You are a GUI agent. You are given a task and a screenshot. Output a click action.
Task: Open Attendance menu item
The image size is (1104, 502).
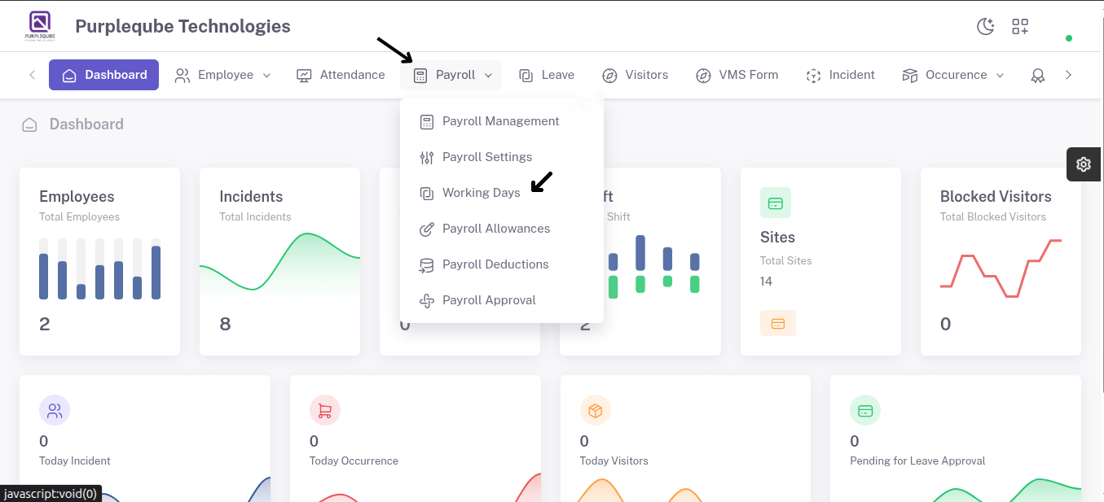point(341,75)
